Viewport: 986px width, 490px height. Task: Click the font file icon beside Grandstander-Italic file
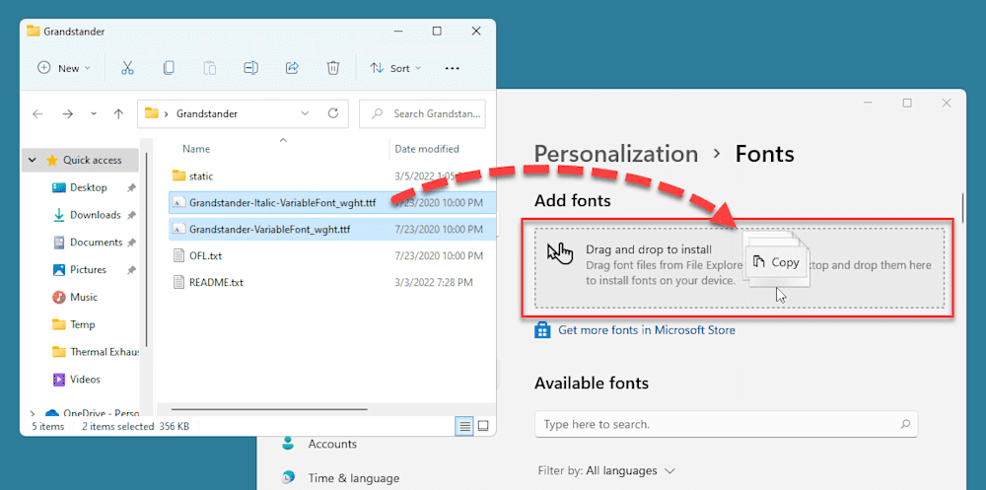pos(178,202)
